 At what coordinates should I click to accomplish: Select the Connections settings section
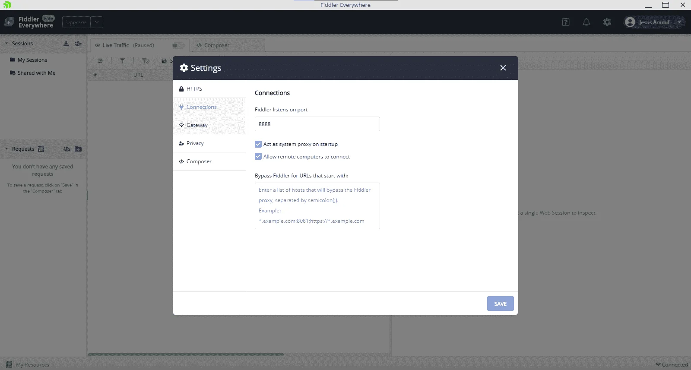209,107
